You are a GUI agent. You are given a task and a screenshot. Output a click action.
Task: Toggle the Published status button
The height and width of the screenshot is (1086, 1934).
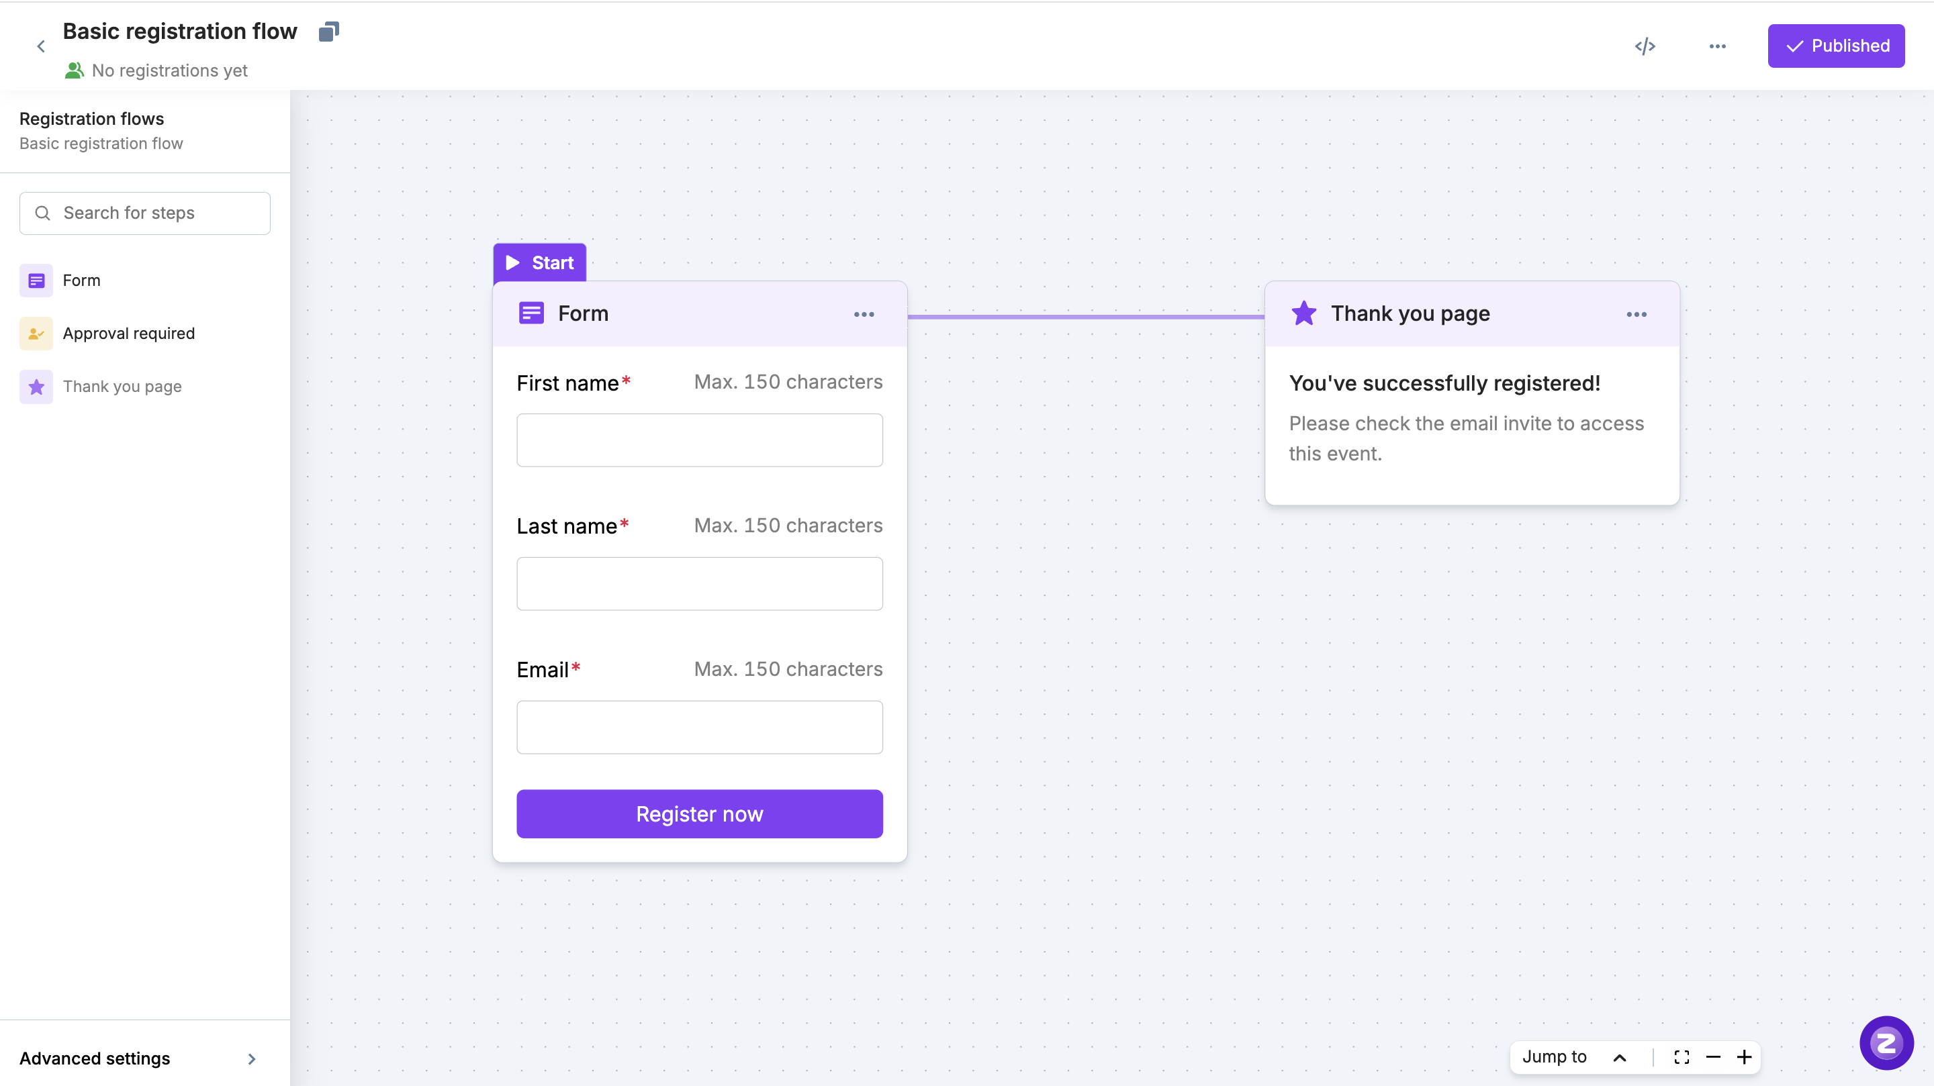click(1836, 46)
